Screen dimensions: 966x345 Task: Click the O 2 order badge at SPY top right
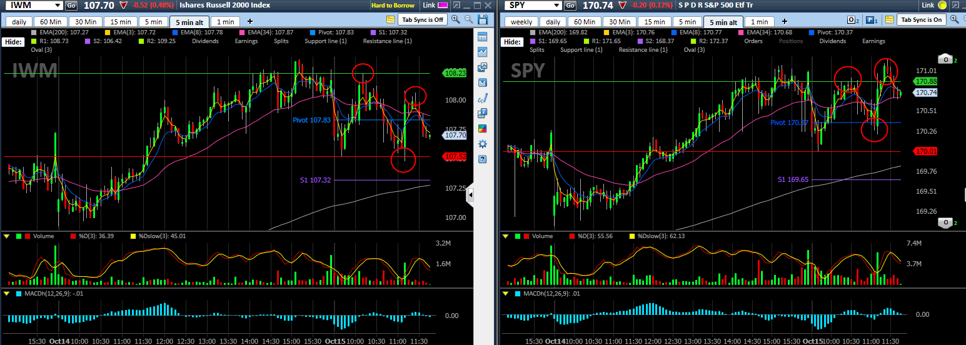(948, 60)
